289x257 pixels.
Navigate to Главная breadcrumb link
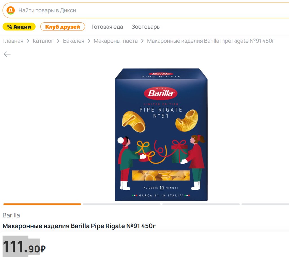(13, 41)
